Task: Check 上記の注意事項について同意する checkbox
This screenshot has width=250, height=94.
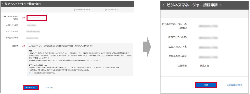Action: tap(30, 73)
